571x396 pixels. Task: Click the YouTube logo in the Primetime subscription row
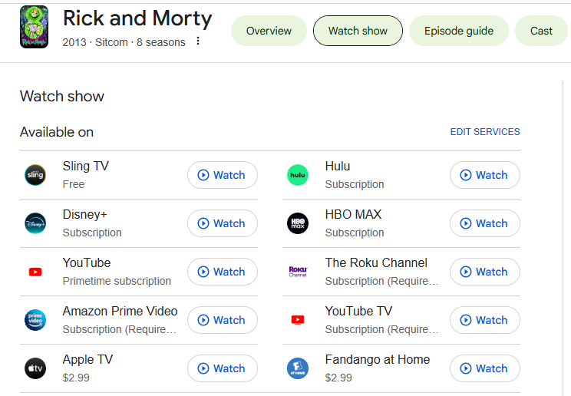coord(35,272)
